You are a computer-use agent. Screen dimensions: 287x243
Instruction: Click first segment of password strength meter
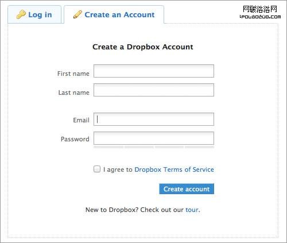[108, 147]
